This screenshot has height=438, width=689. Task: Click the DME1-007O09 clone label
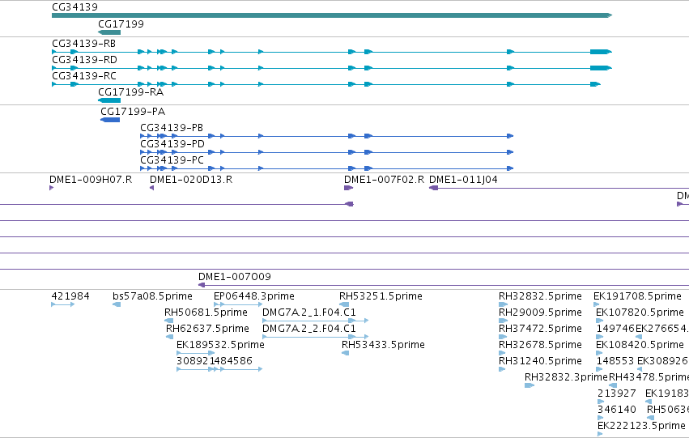click(235, 276)
